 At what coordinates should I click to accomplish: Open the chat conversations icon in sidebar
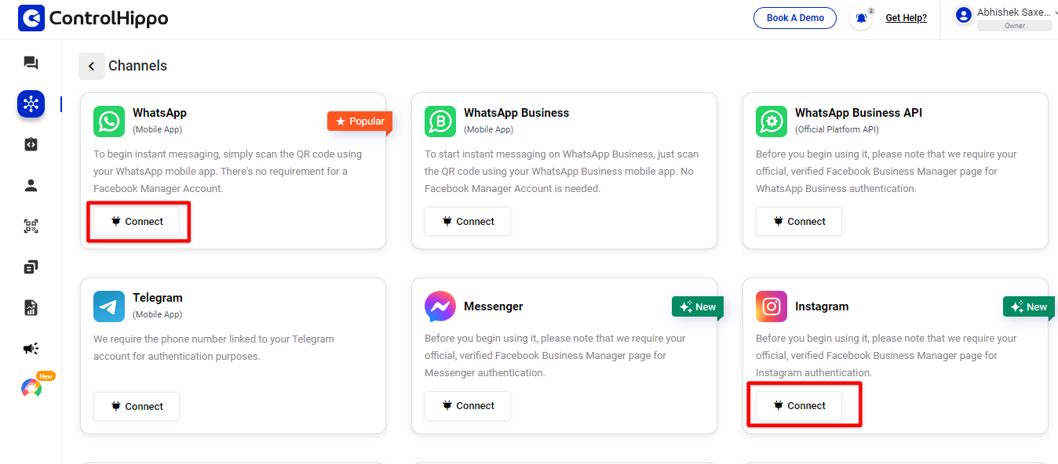pyautogui.click(x=31, y=63)
